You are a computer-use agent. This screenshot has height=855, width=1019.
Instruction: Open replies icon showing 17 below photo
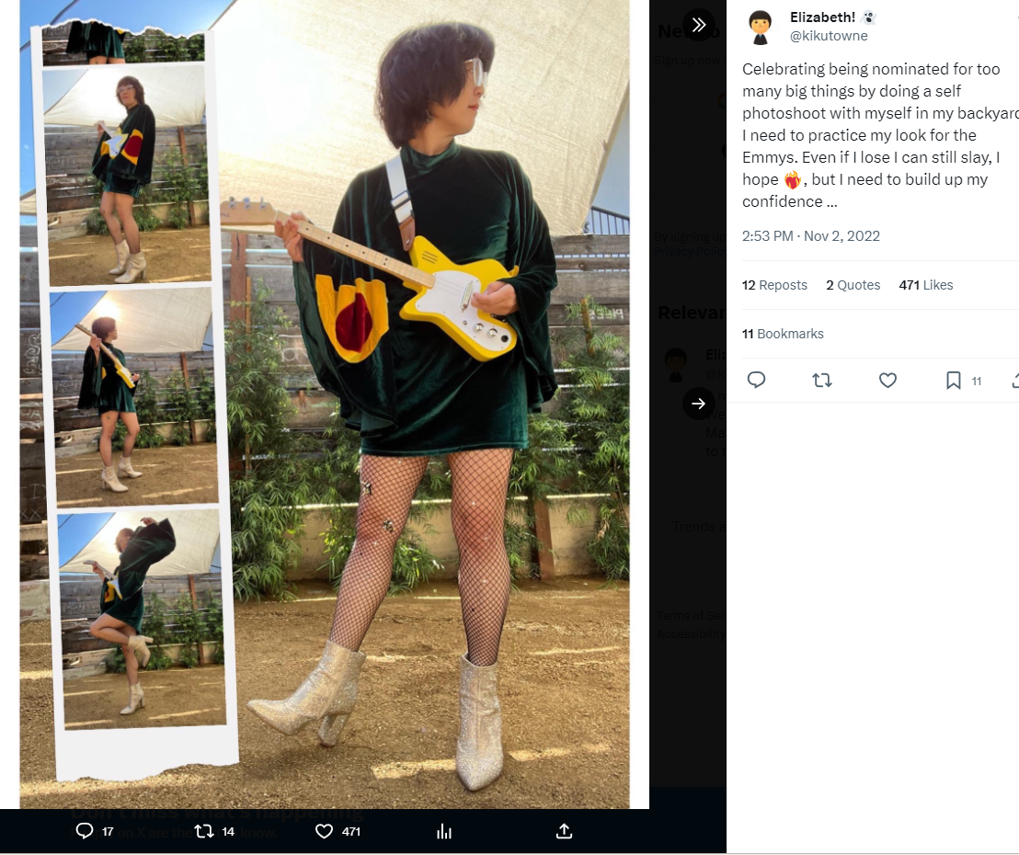tap(95, 831)
